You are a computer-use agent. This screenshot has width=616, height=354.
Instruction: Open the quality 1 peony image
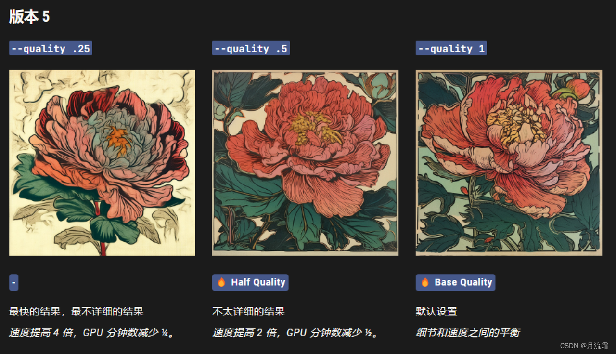pyautogui.click(x=509, y=163)
